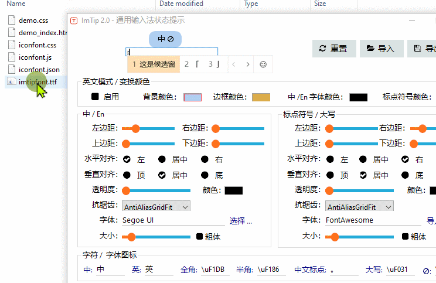Click the iconfont.js file icon

click(x=12, y=57)
